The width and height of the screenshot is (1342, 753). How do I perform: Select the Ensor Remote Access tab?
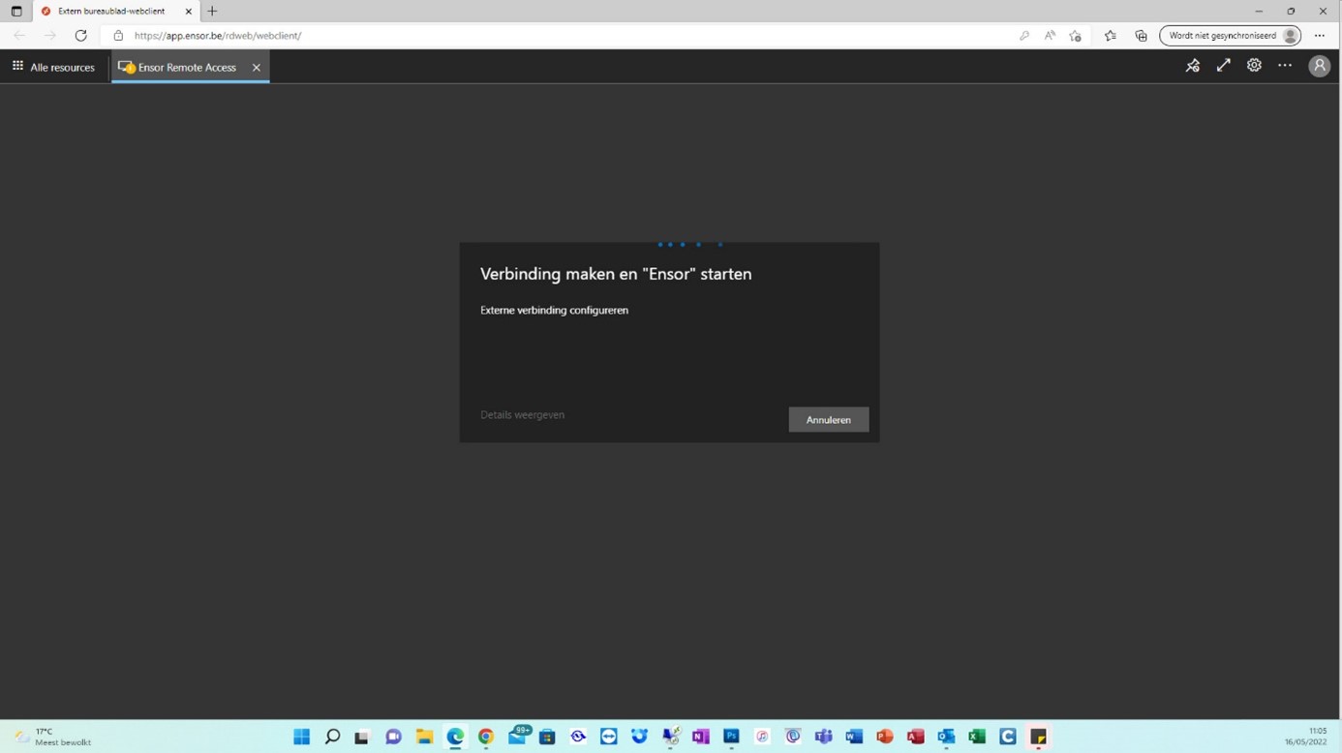(179, 67)
